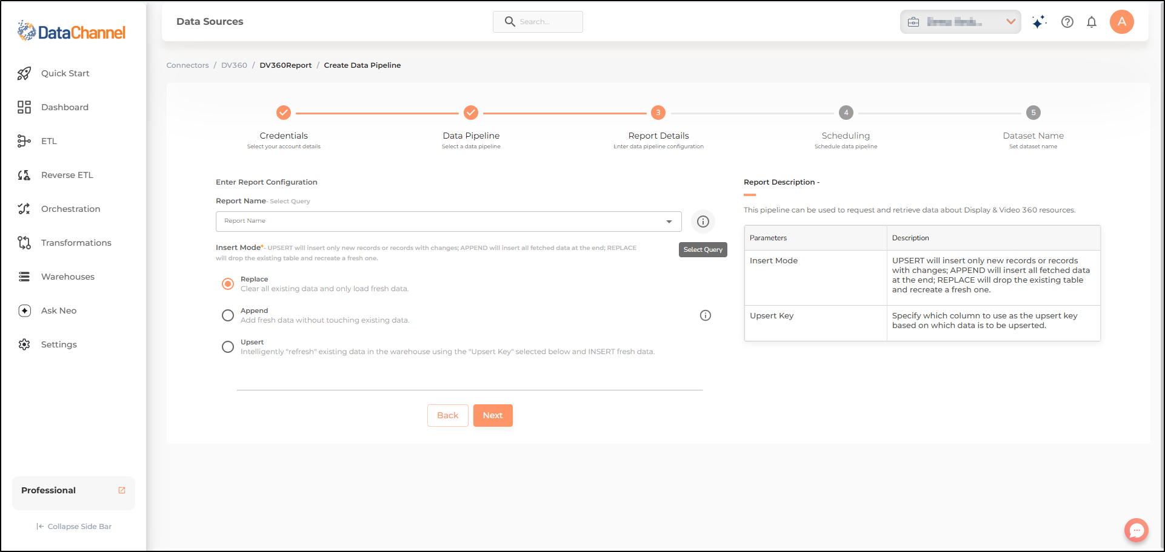Open Ask Neo in sidebar
1165x552 pixels.
59,310
